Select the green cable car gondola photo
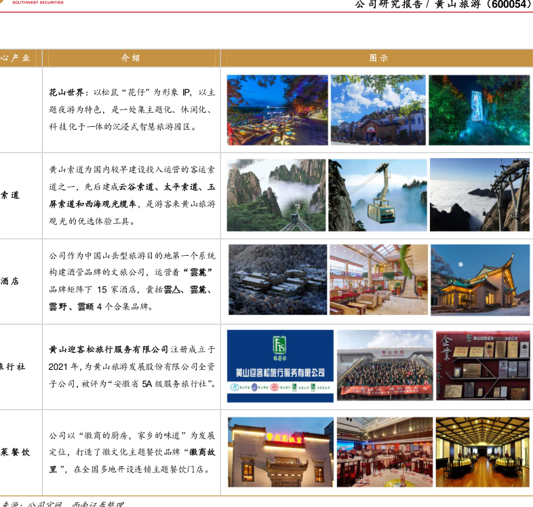 [378, 195]
